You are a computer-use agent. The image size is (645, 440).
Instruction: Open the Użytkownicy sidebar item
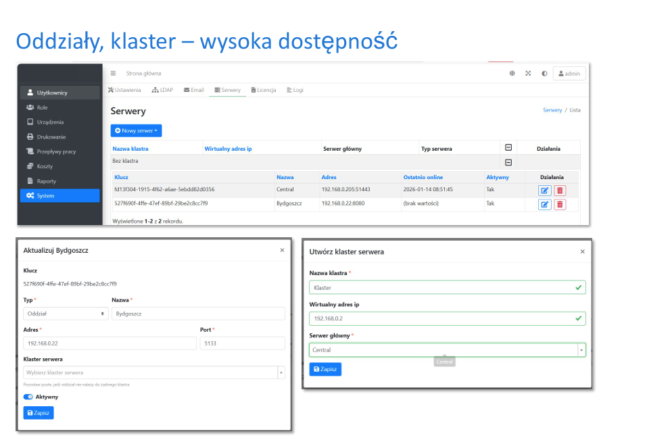click(x=59, y=93)
